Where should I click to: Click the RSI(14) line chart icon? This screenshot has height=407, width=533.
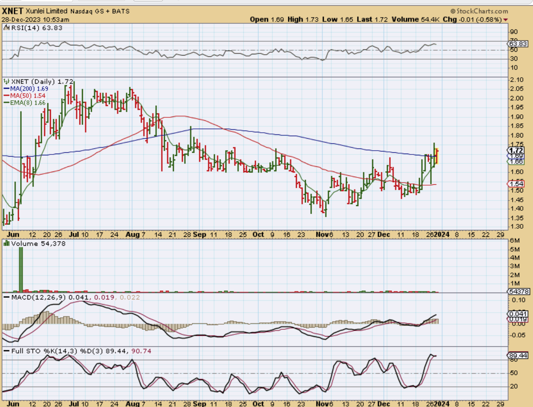point(6,28)
